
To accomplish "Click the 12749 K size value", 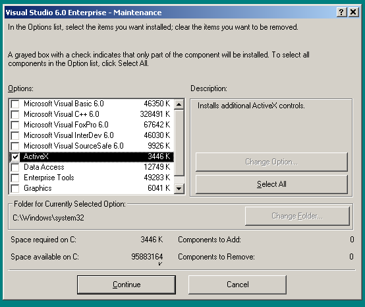I will point(157,167).
